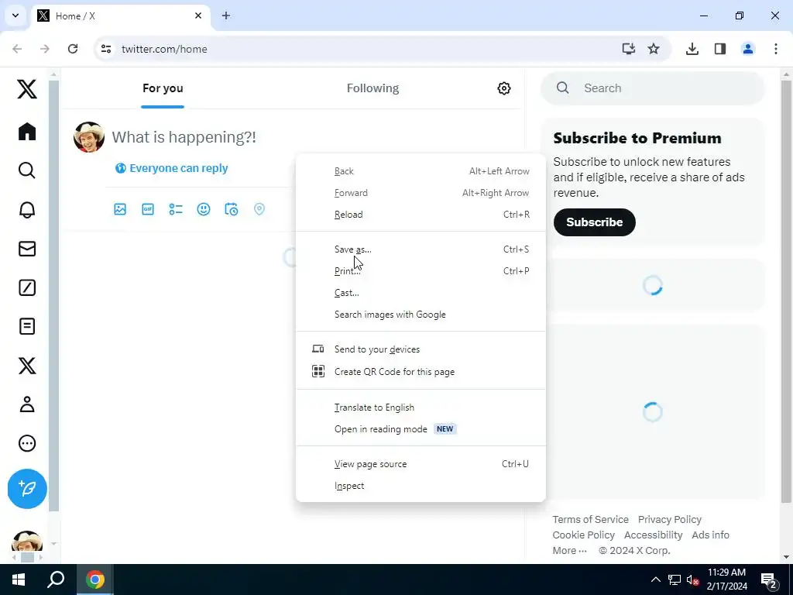Open Privacy Policy link
This screenshot has width=793, height=595.
[670, 520]
